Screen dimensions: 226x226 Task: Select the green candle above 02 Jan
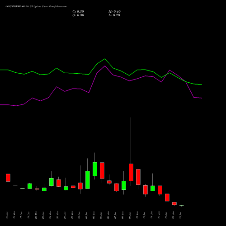(x=95, y=169)
